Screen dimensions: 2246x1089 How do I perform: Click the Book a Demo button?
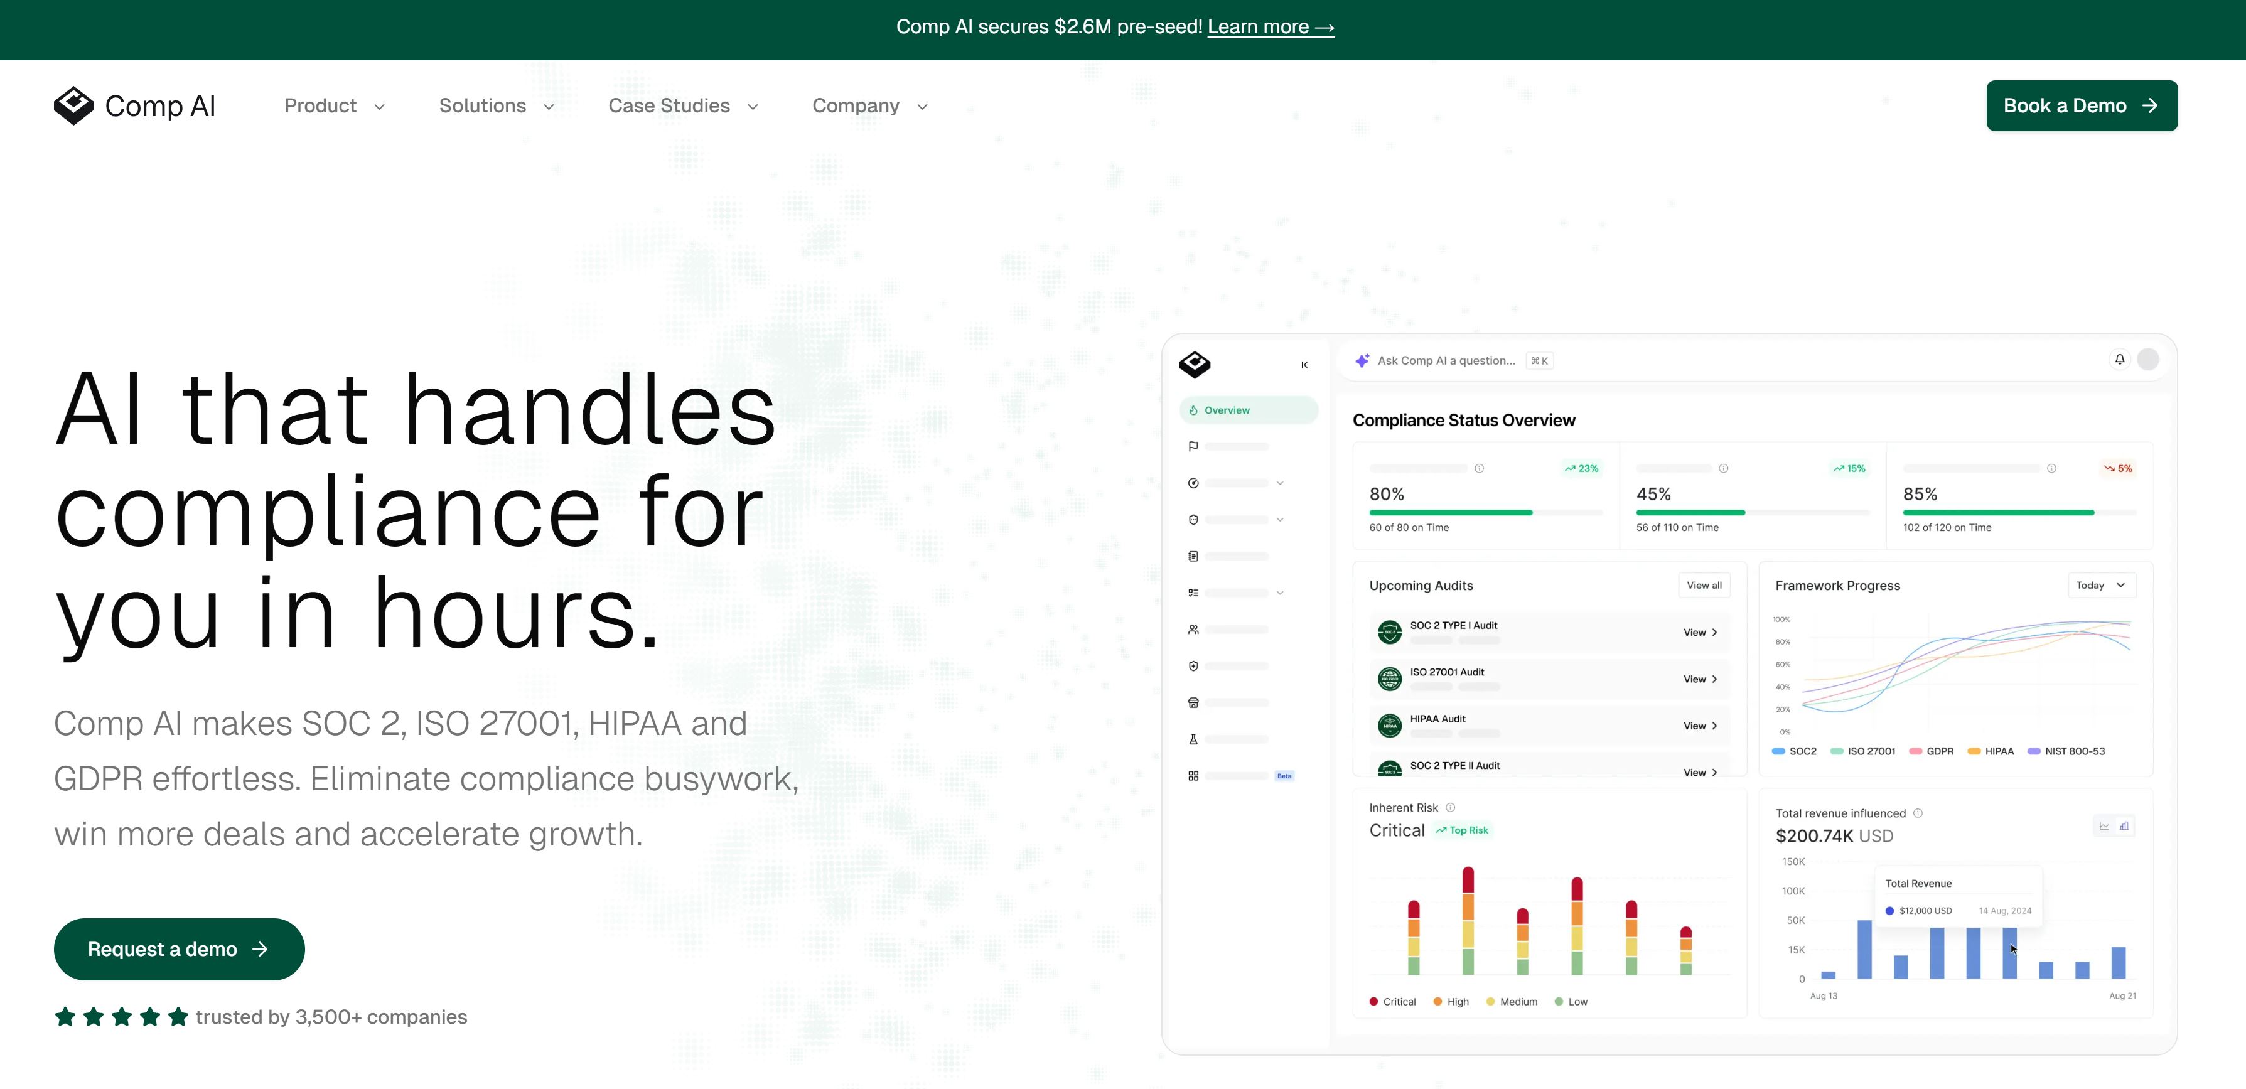tap(2081, 105)
